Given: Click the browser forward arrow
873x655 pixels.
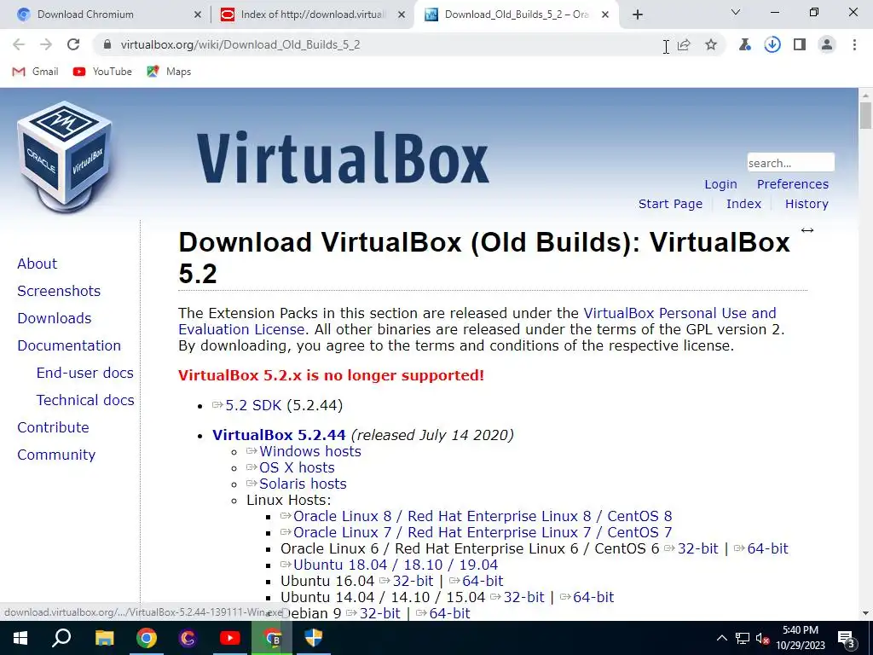Looking at the screenshot, I should (x=46, y=44).
